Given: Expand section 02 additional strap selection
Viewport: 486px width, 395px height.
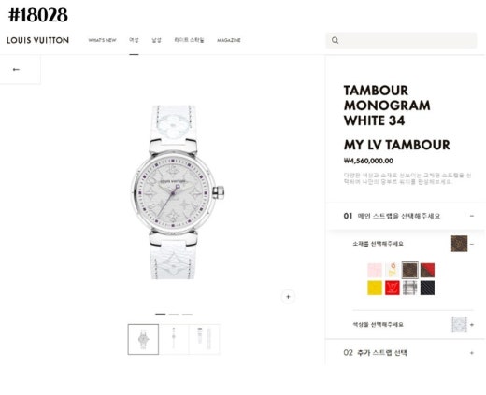Looking at the screenshot, I should (472, 353).
